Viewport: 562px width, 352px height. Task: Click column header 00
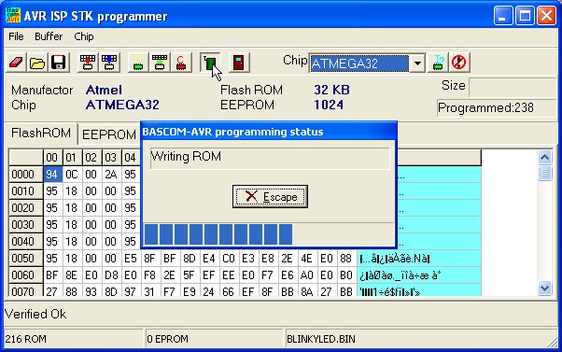[52, 158]
